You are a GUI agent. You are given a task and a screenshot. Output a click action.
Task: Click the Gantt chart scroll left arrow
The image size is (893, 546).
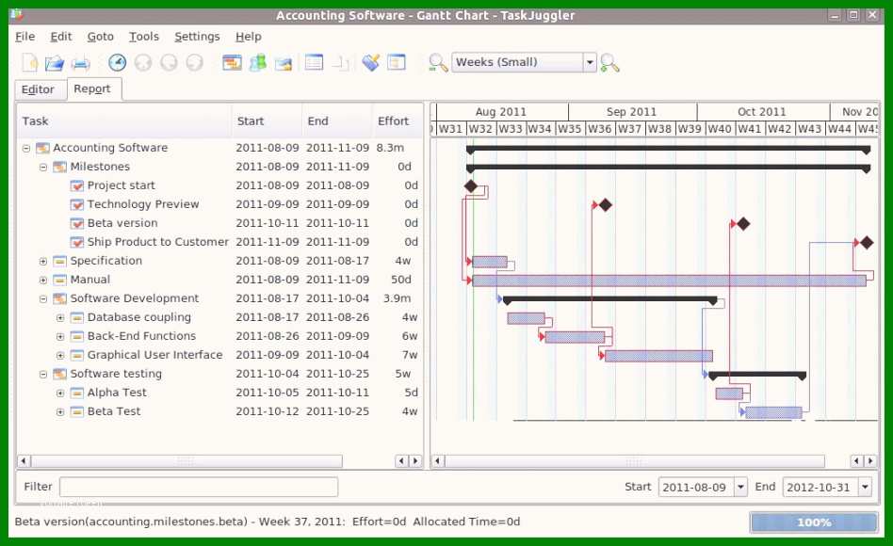[437, 460]
